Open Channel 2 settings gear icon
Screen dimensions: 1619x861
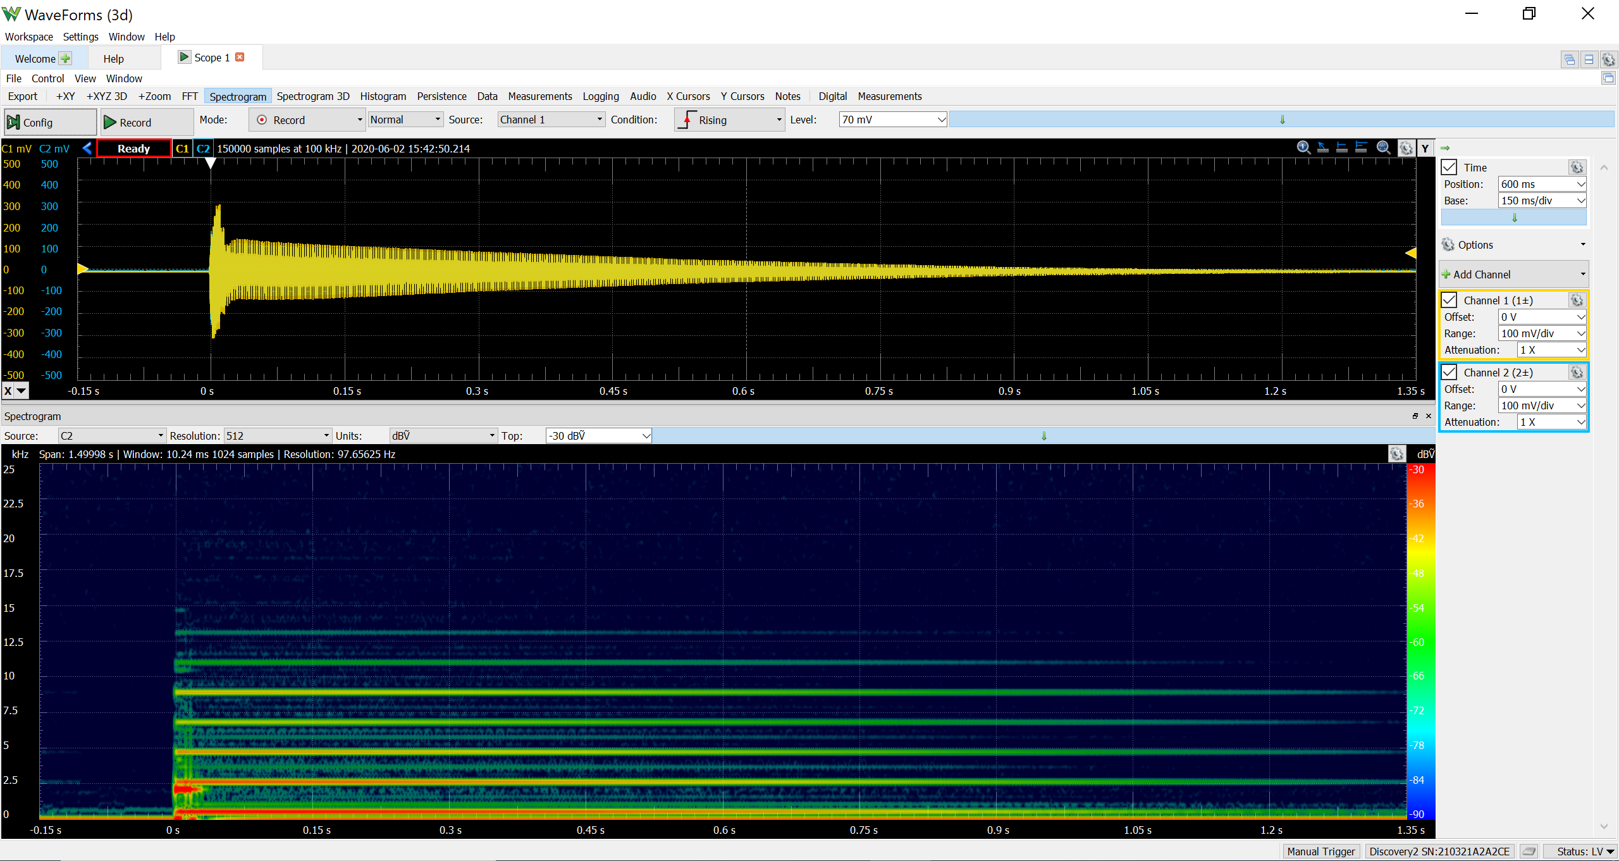coord(1577,372)
